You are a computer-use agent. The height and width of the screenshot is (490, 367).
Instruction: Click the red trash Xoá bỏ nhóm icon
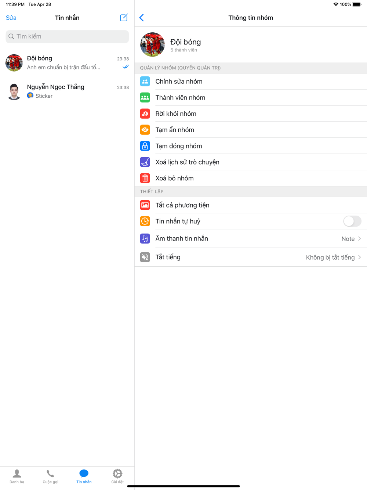click(x=145, y=179)
